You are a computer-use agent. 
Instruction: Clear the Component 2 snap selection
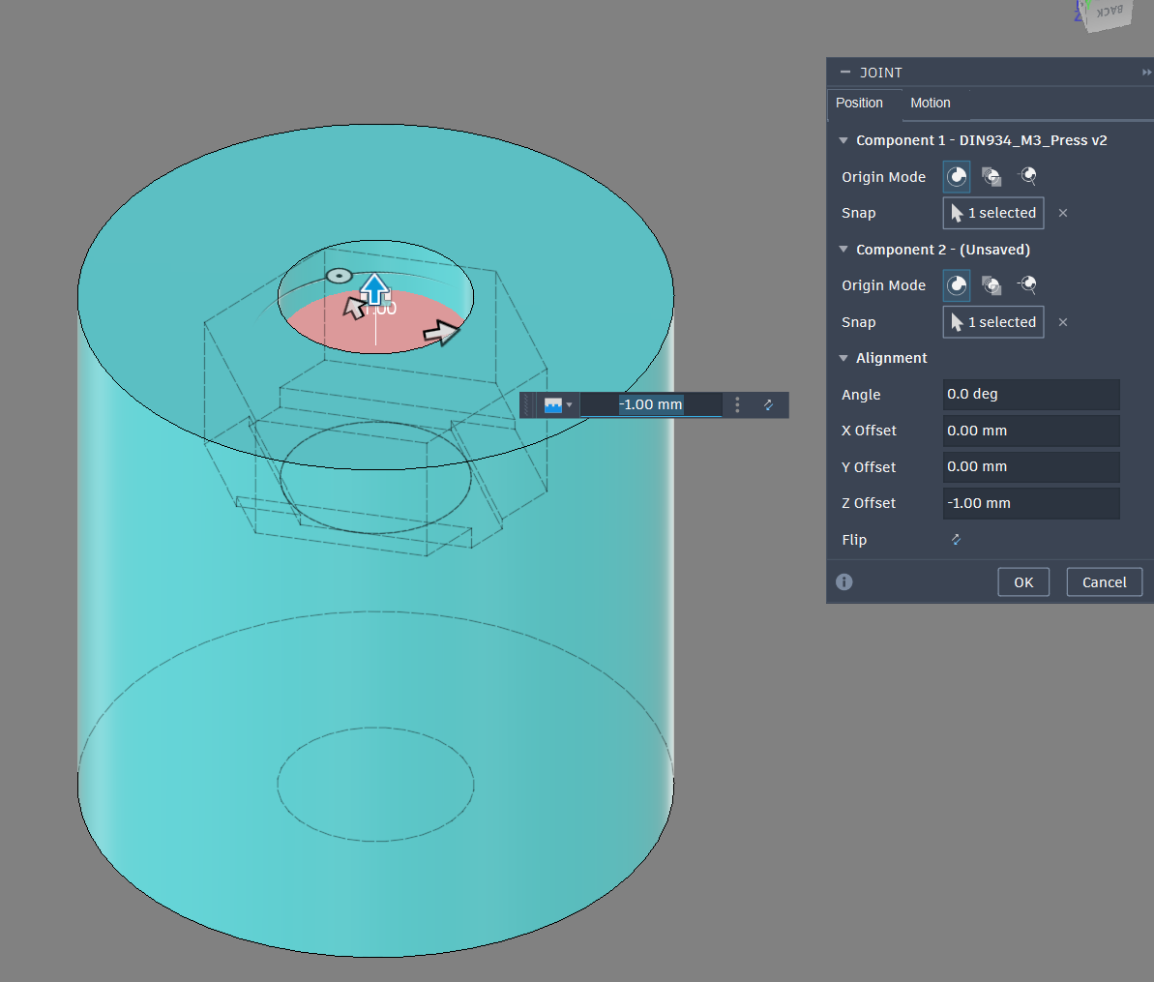point(1063,322)
